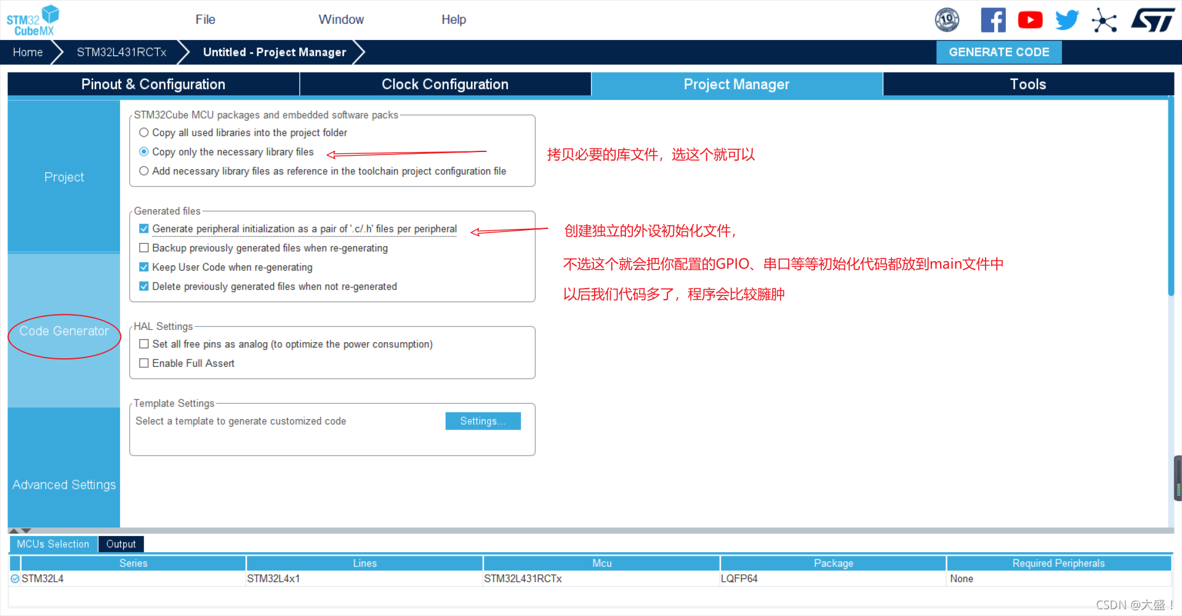Click the main panel vertical scrollbar
Viewport: 1182px width, 616px height.
pyautogui.click(x=1171, y=197)
